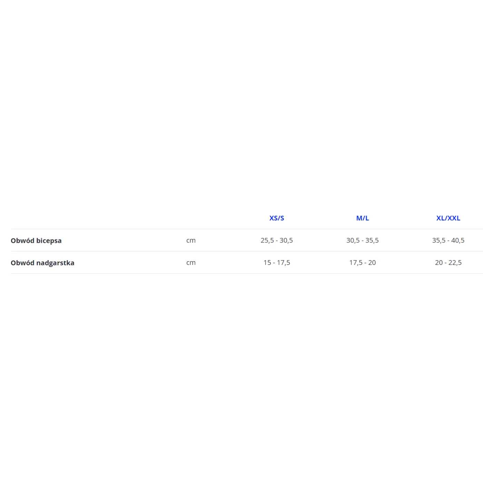The height and width of the screenshot is (483, 483).
Task: Click the divider line below the size headers
Action: coord(241,229)
